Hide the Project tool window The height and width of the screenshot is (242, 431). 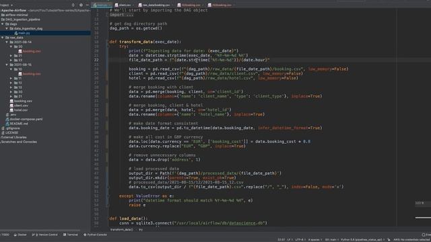click(88, 5)
